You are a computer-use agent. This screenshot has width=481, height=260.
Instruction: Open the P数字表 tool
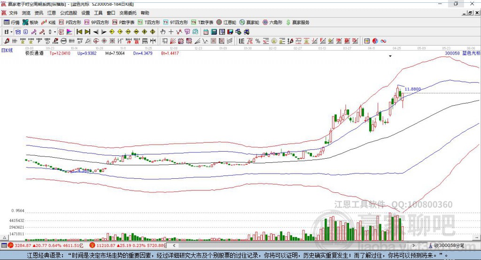click(x=124, y=23)
